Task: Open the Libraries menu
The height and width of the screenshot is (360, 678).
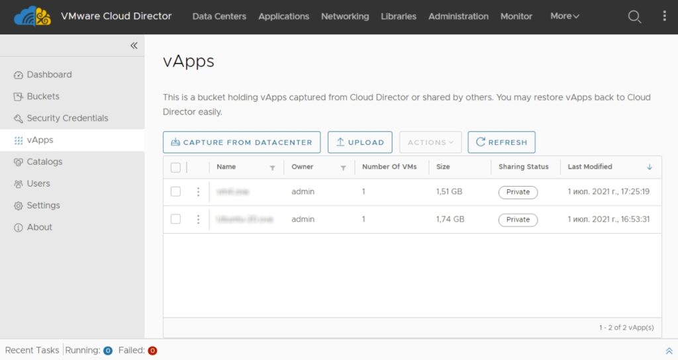Action: 399,17
